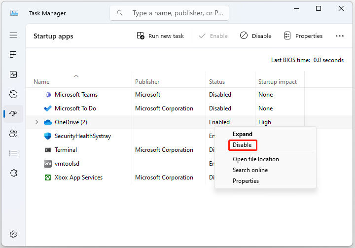Click Run new task button

[x=160, y=36]
